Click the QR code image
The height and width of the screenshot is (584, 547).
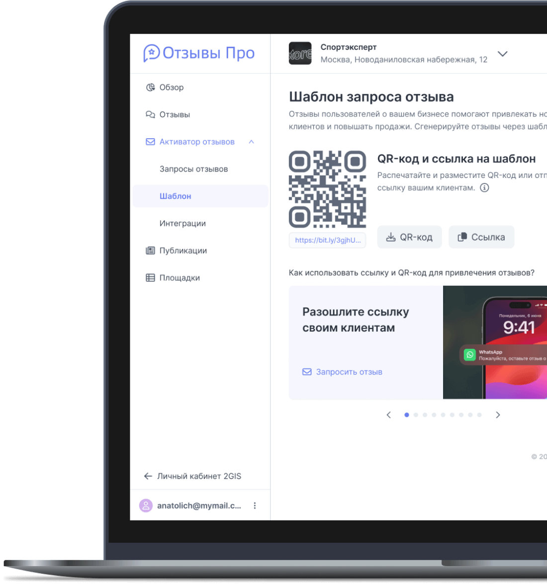[x=328, y=189]
